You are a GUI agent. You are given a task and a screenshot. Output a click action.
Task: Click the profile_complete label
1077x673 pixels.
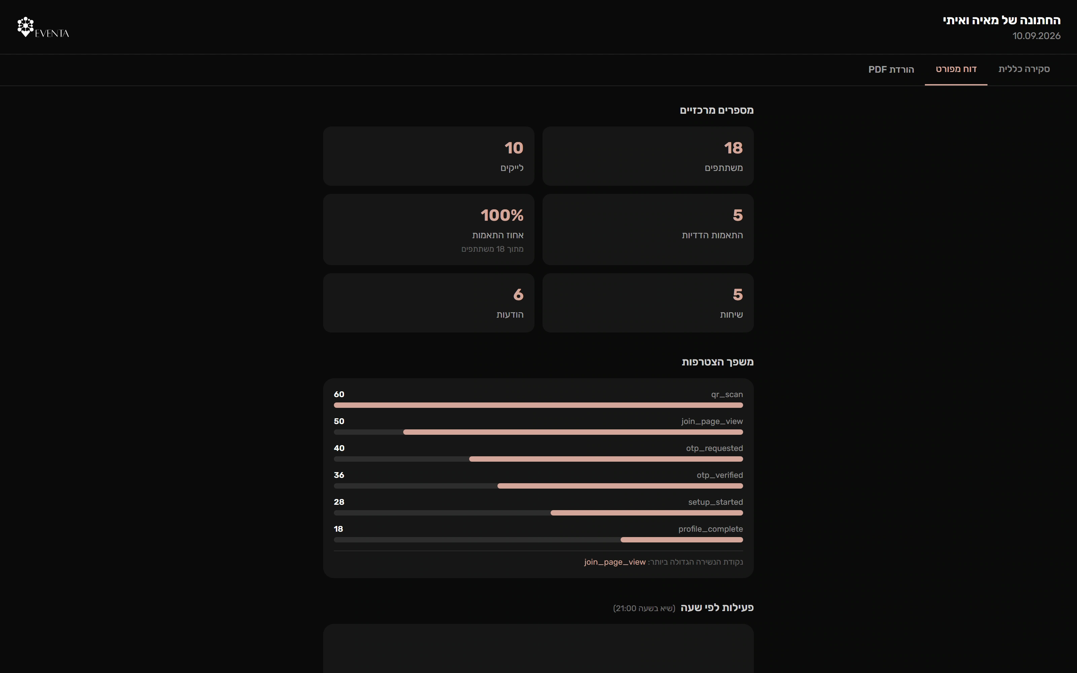point(711,529)
